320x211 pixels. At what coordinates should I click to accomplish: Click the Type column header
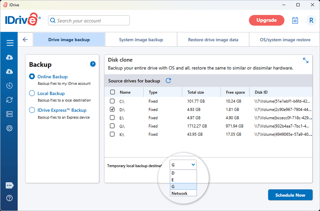point(153,92)
